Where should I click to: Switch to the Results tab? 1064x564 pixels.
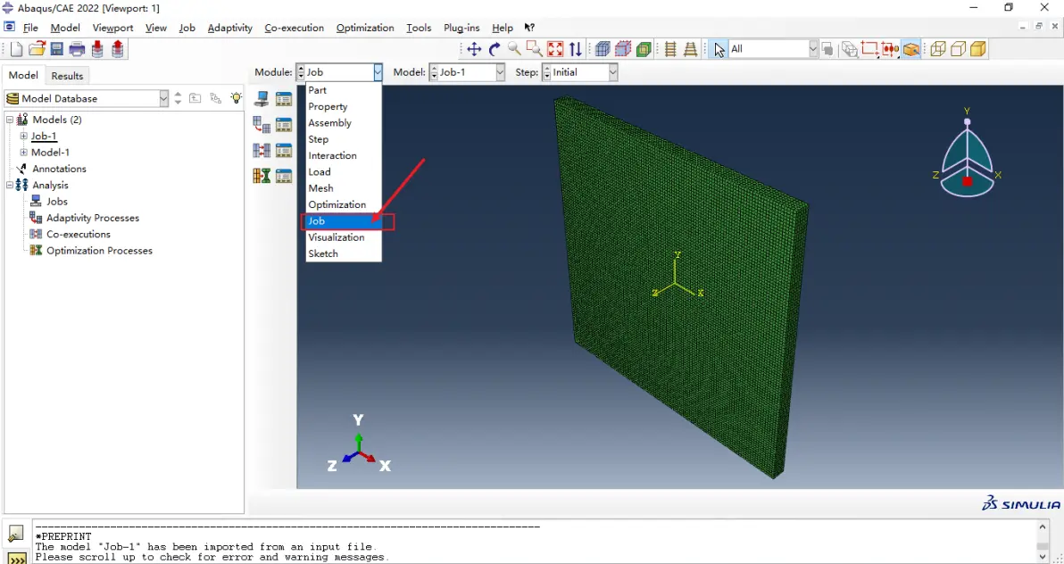coord(67,76)
